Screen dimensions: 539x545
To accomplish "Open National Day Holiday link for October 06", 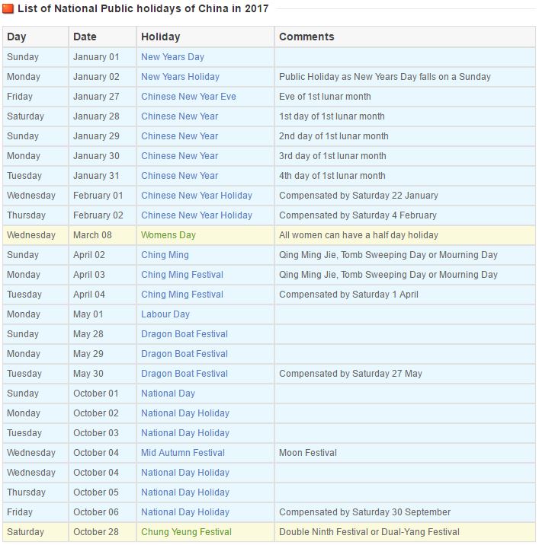I will [x=185, y=513].
